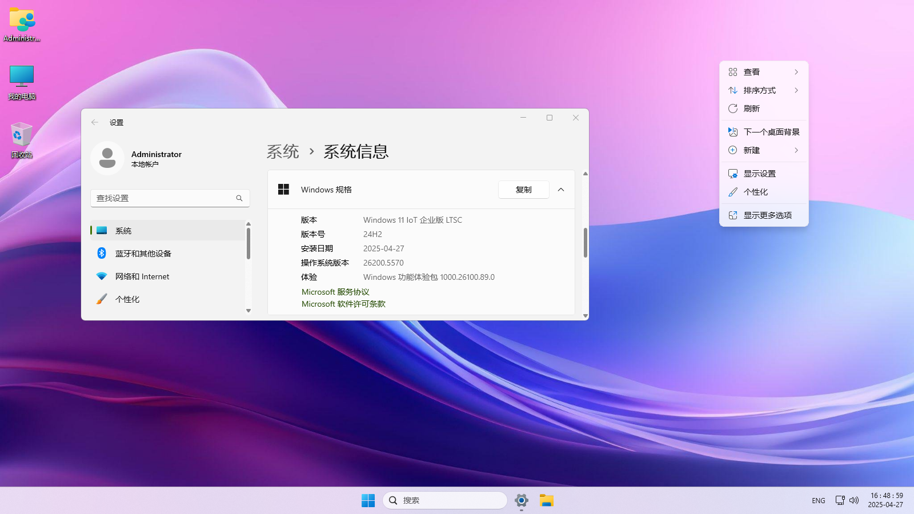This screenshot has width=914, height=514.
Task: Click the Windows logo next to Windows 规格
Action: pyautogui.click(x=283, y=190)
